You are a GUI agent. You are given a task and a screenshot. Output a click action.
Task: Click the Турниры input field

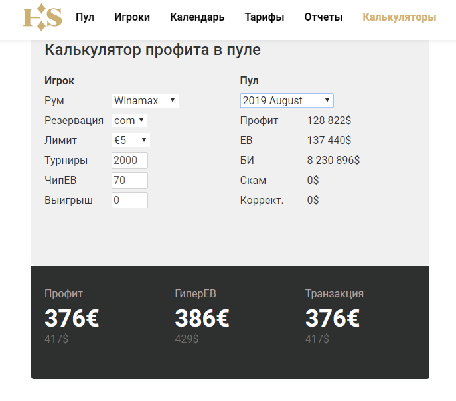129,161
